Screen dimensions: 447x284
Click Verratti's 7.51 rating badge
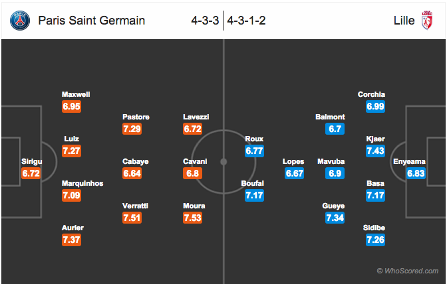[x=132, y=218]
